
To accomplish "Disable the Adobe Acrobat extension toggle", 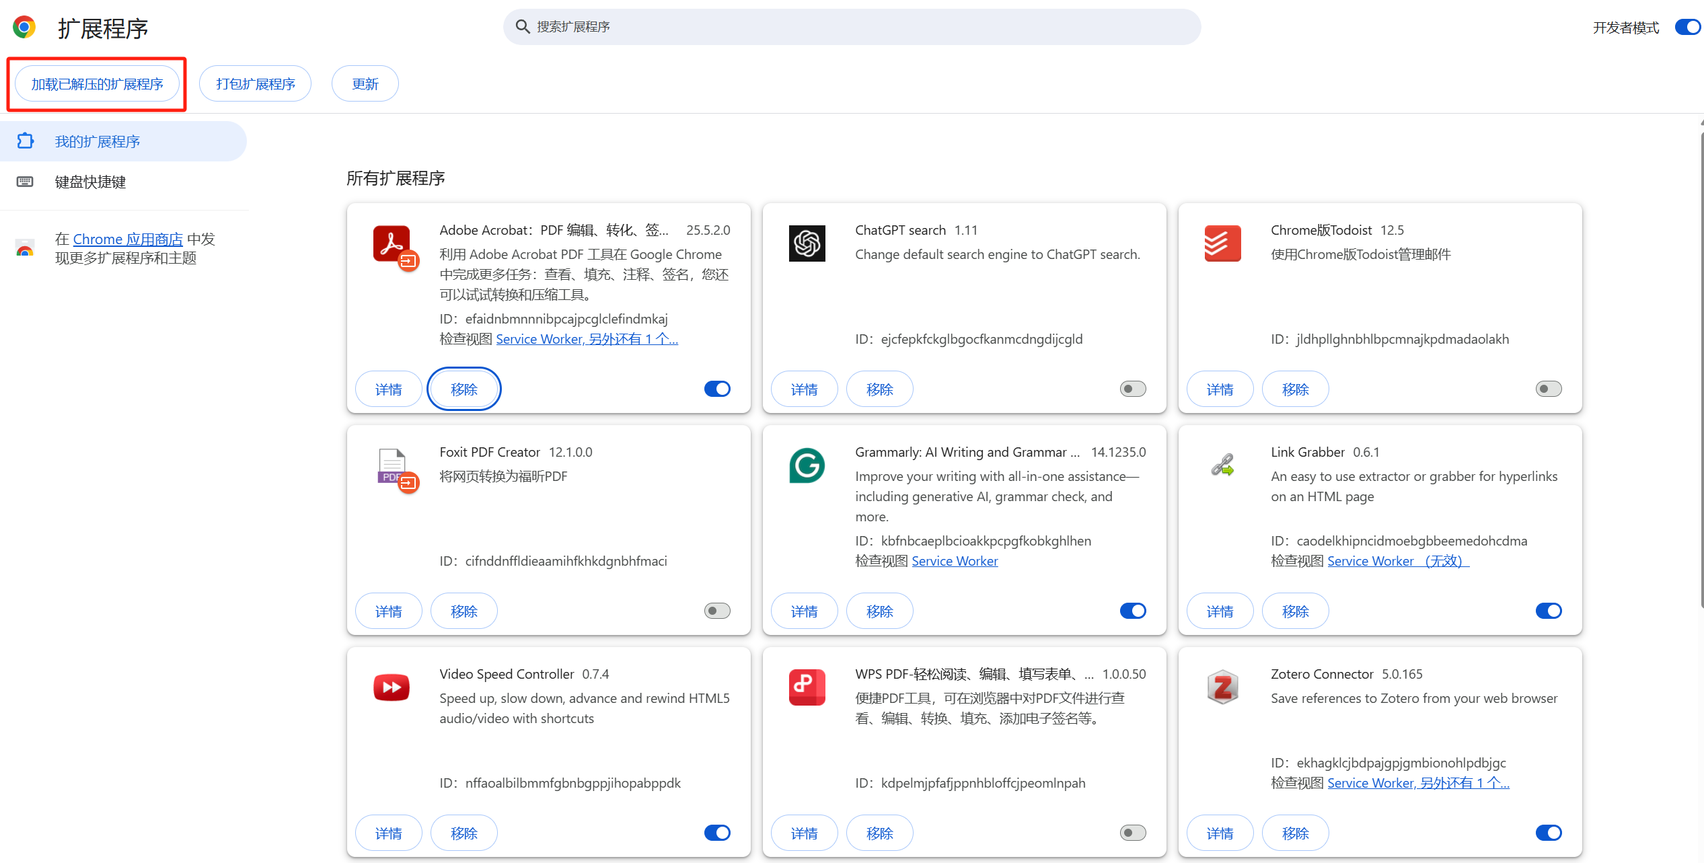I will tap(717, 389).
